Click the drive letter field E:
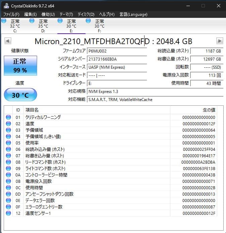The width and height of the screenshot is (226, 233). tap(117, 84)
